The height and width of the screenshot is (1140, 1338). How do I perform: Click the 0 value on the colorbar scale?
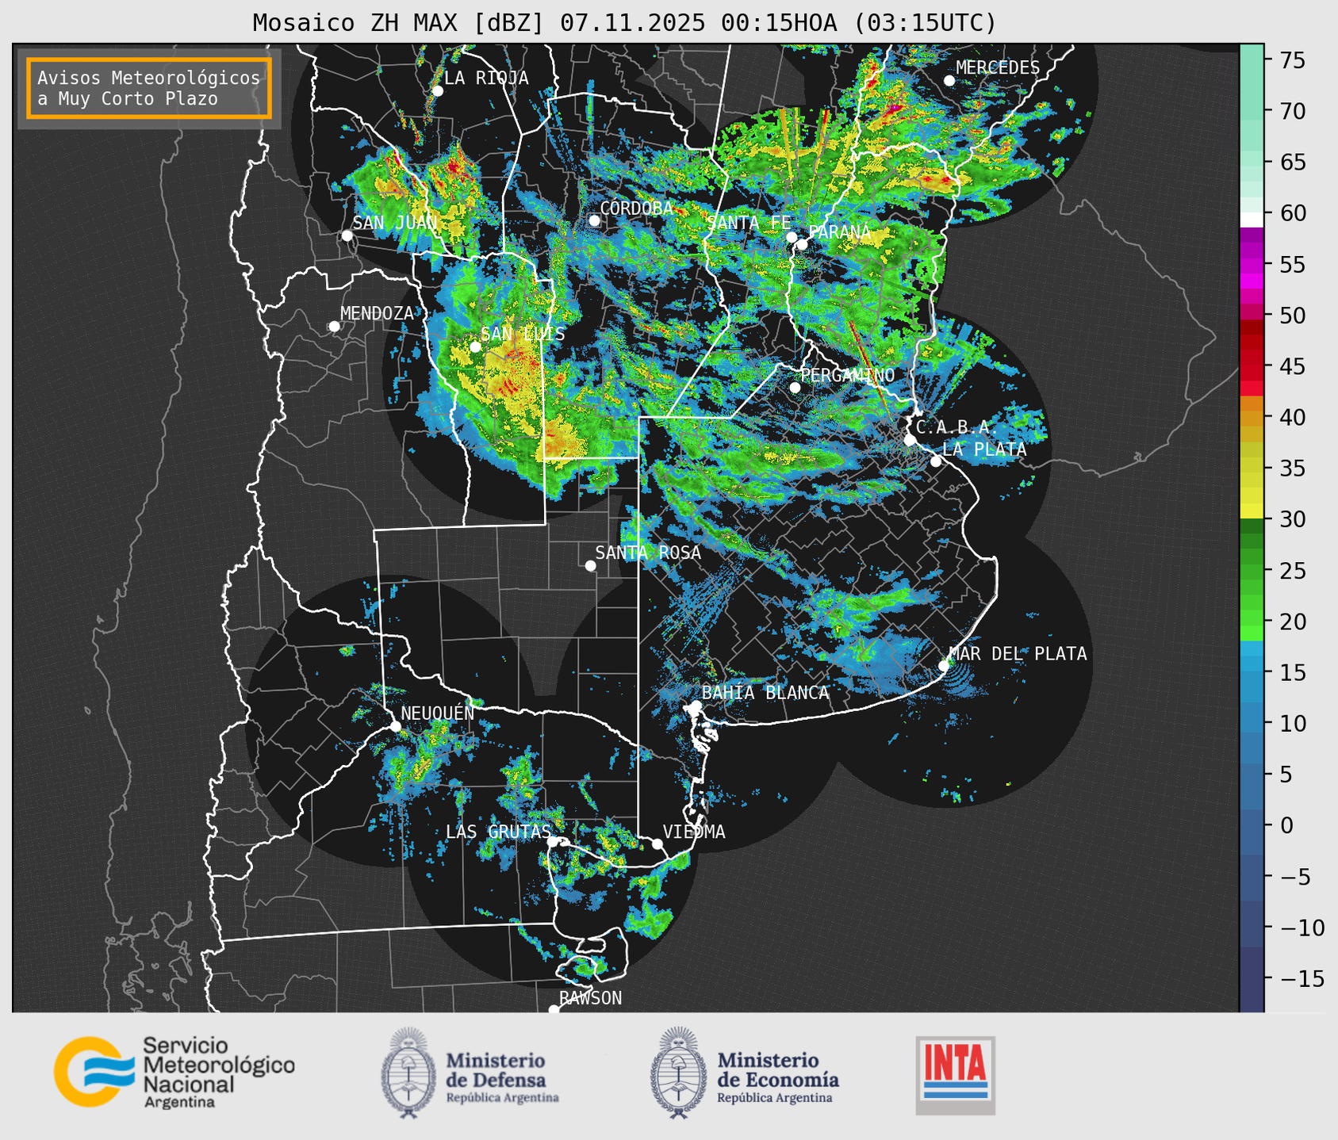1286,825
